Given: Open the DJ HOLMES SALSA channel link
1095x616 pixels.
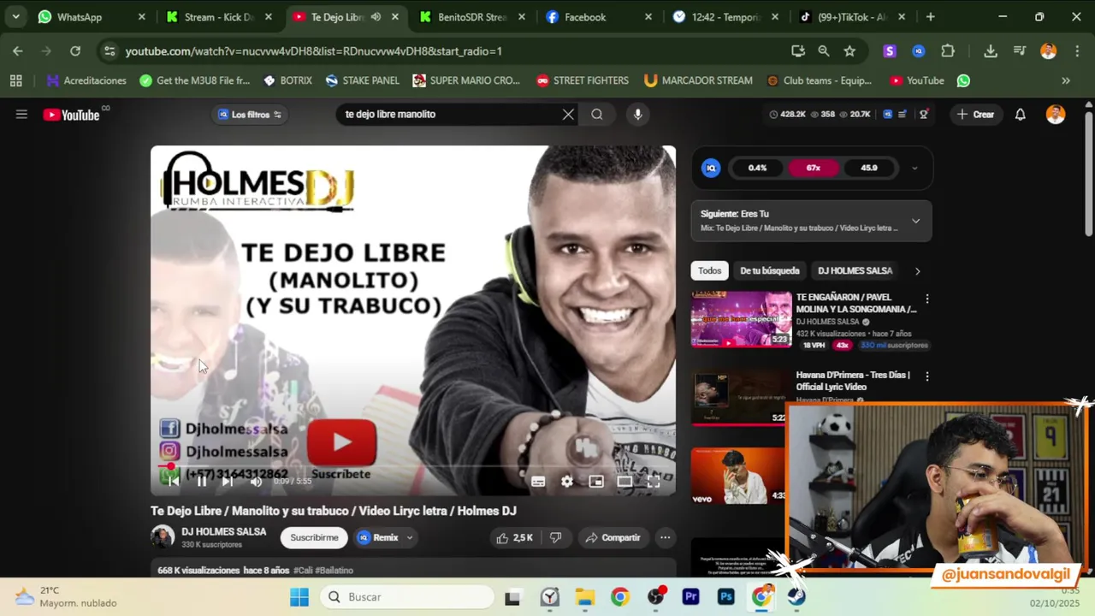Looking at the screenshot, I should click(x=223, y=532).
